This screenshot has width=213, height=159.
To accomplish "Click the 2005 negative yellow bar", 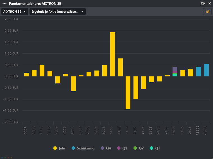I will (74, 84).
